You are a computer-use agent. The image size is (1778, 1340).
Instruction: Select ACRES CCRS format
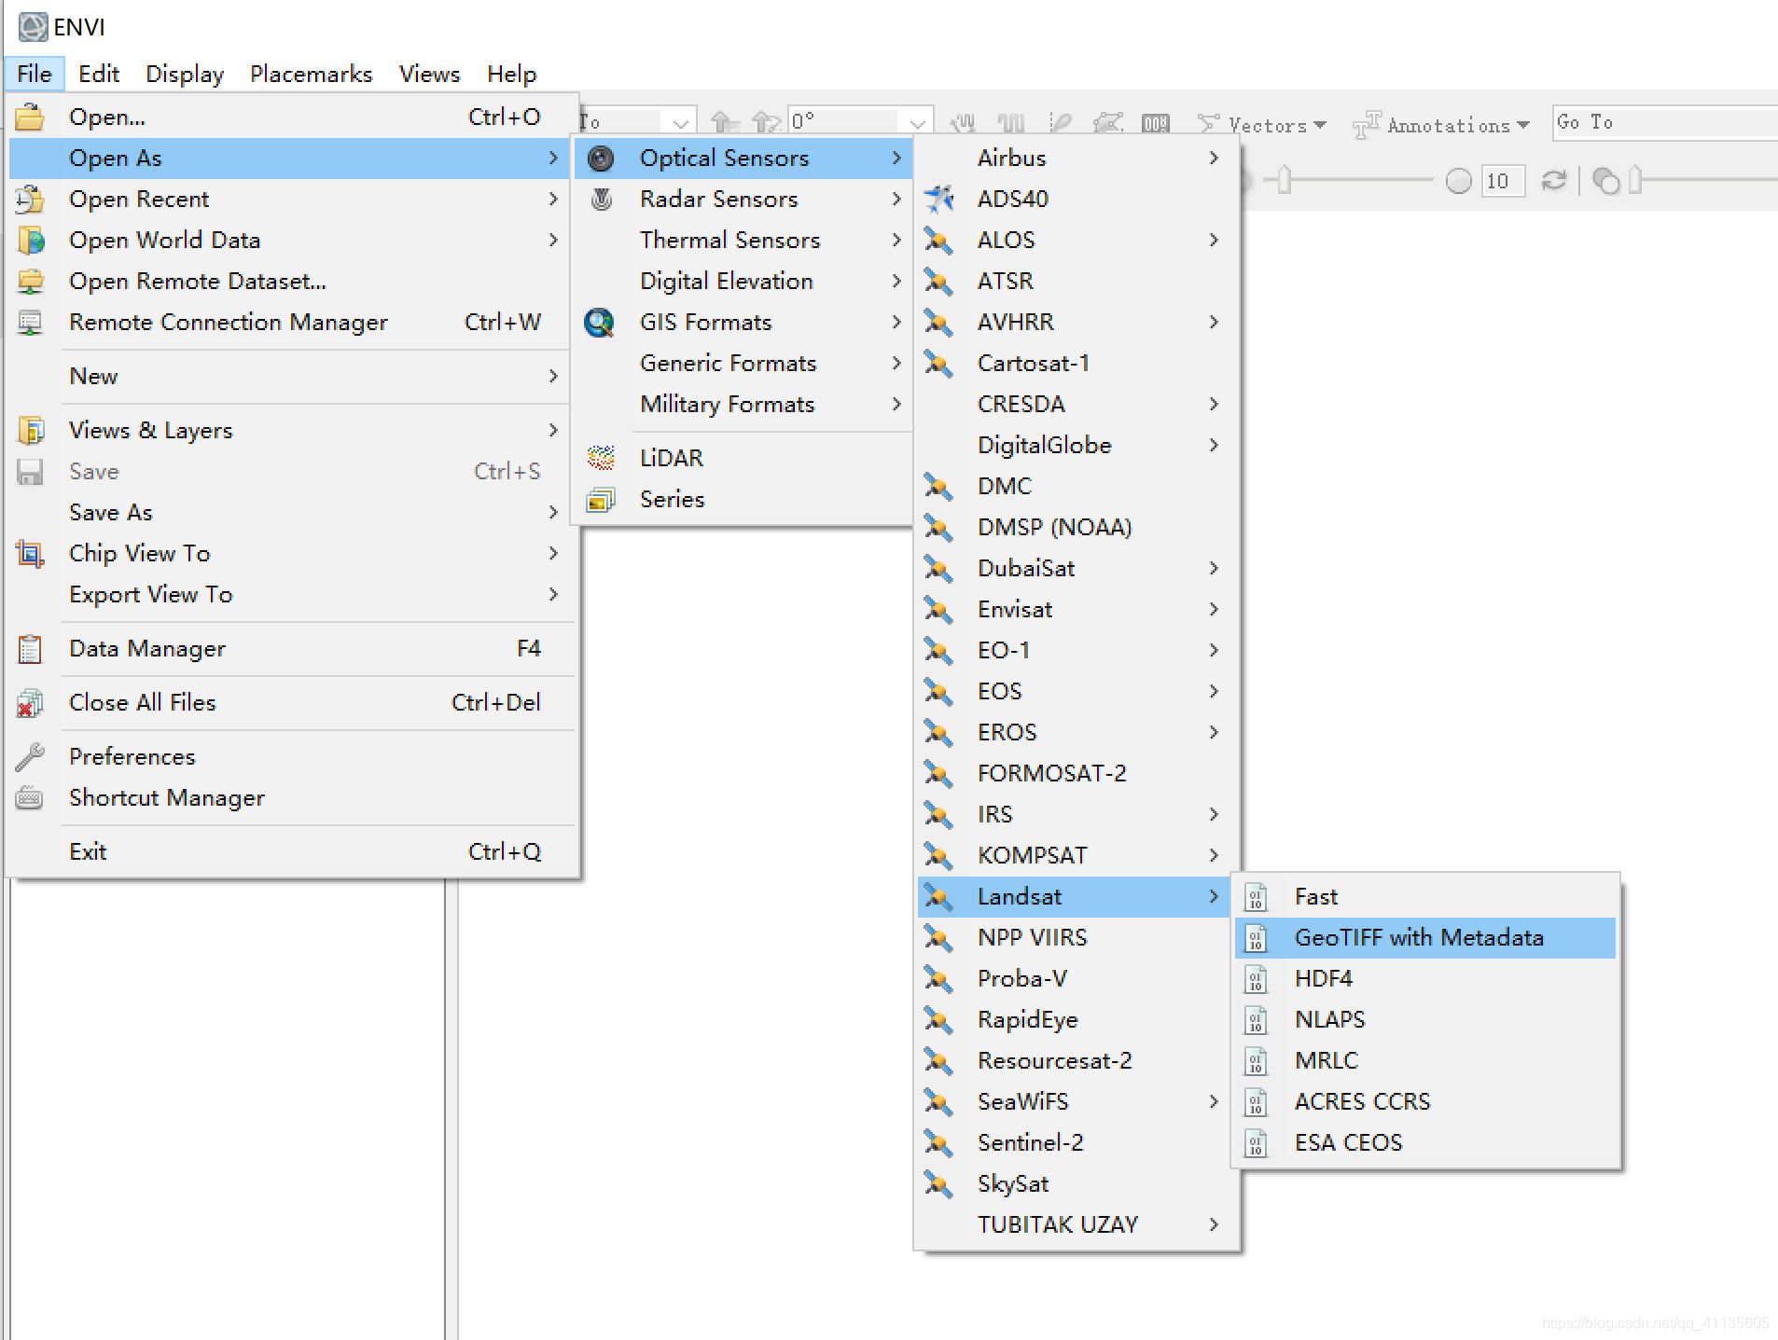(1425, 1101)
